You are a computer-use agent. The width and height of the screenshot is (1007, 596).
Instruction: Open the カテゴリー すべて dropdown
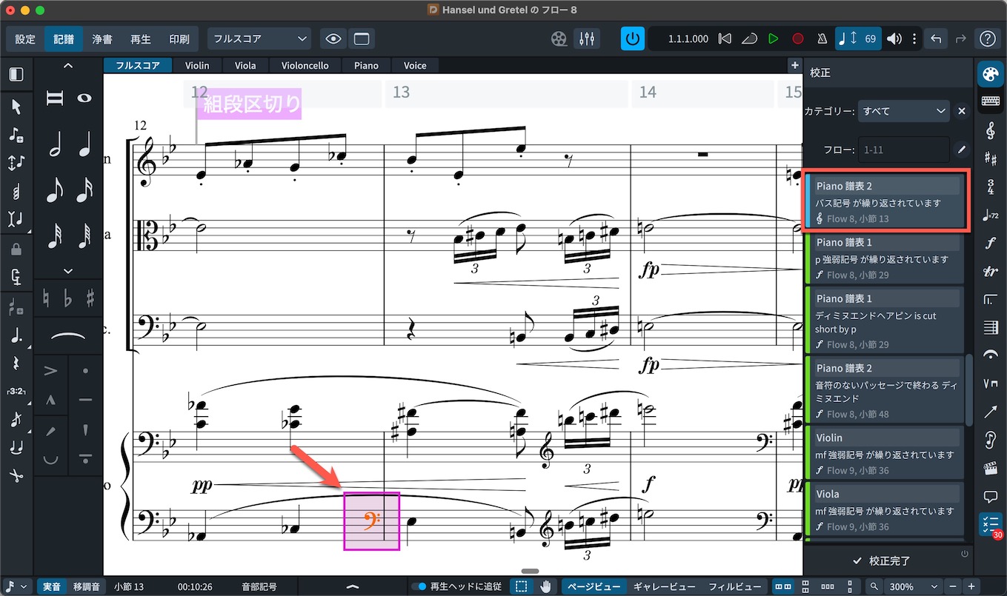tap(903, 111)
